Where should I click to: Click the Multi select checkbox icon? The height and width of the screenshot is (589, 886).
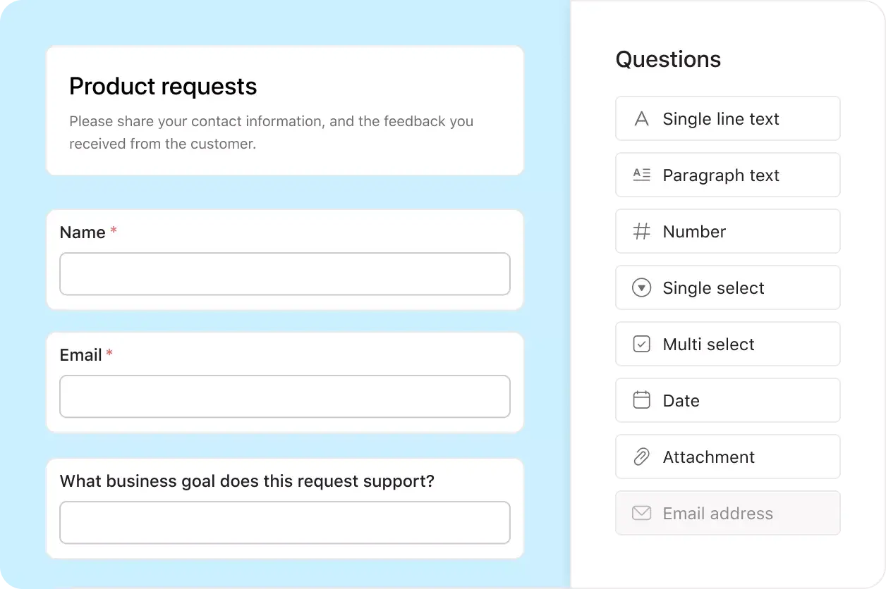click(x=641, y=344)
